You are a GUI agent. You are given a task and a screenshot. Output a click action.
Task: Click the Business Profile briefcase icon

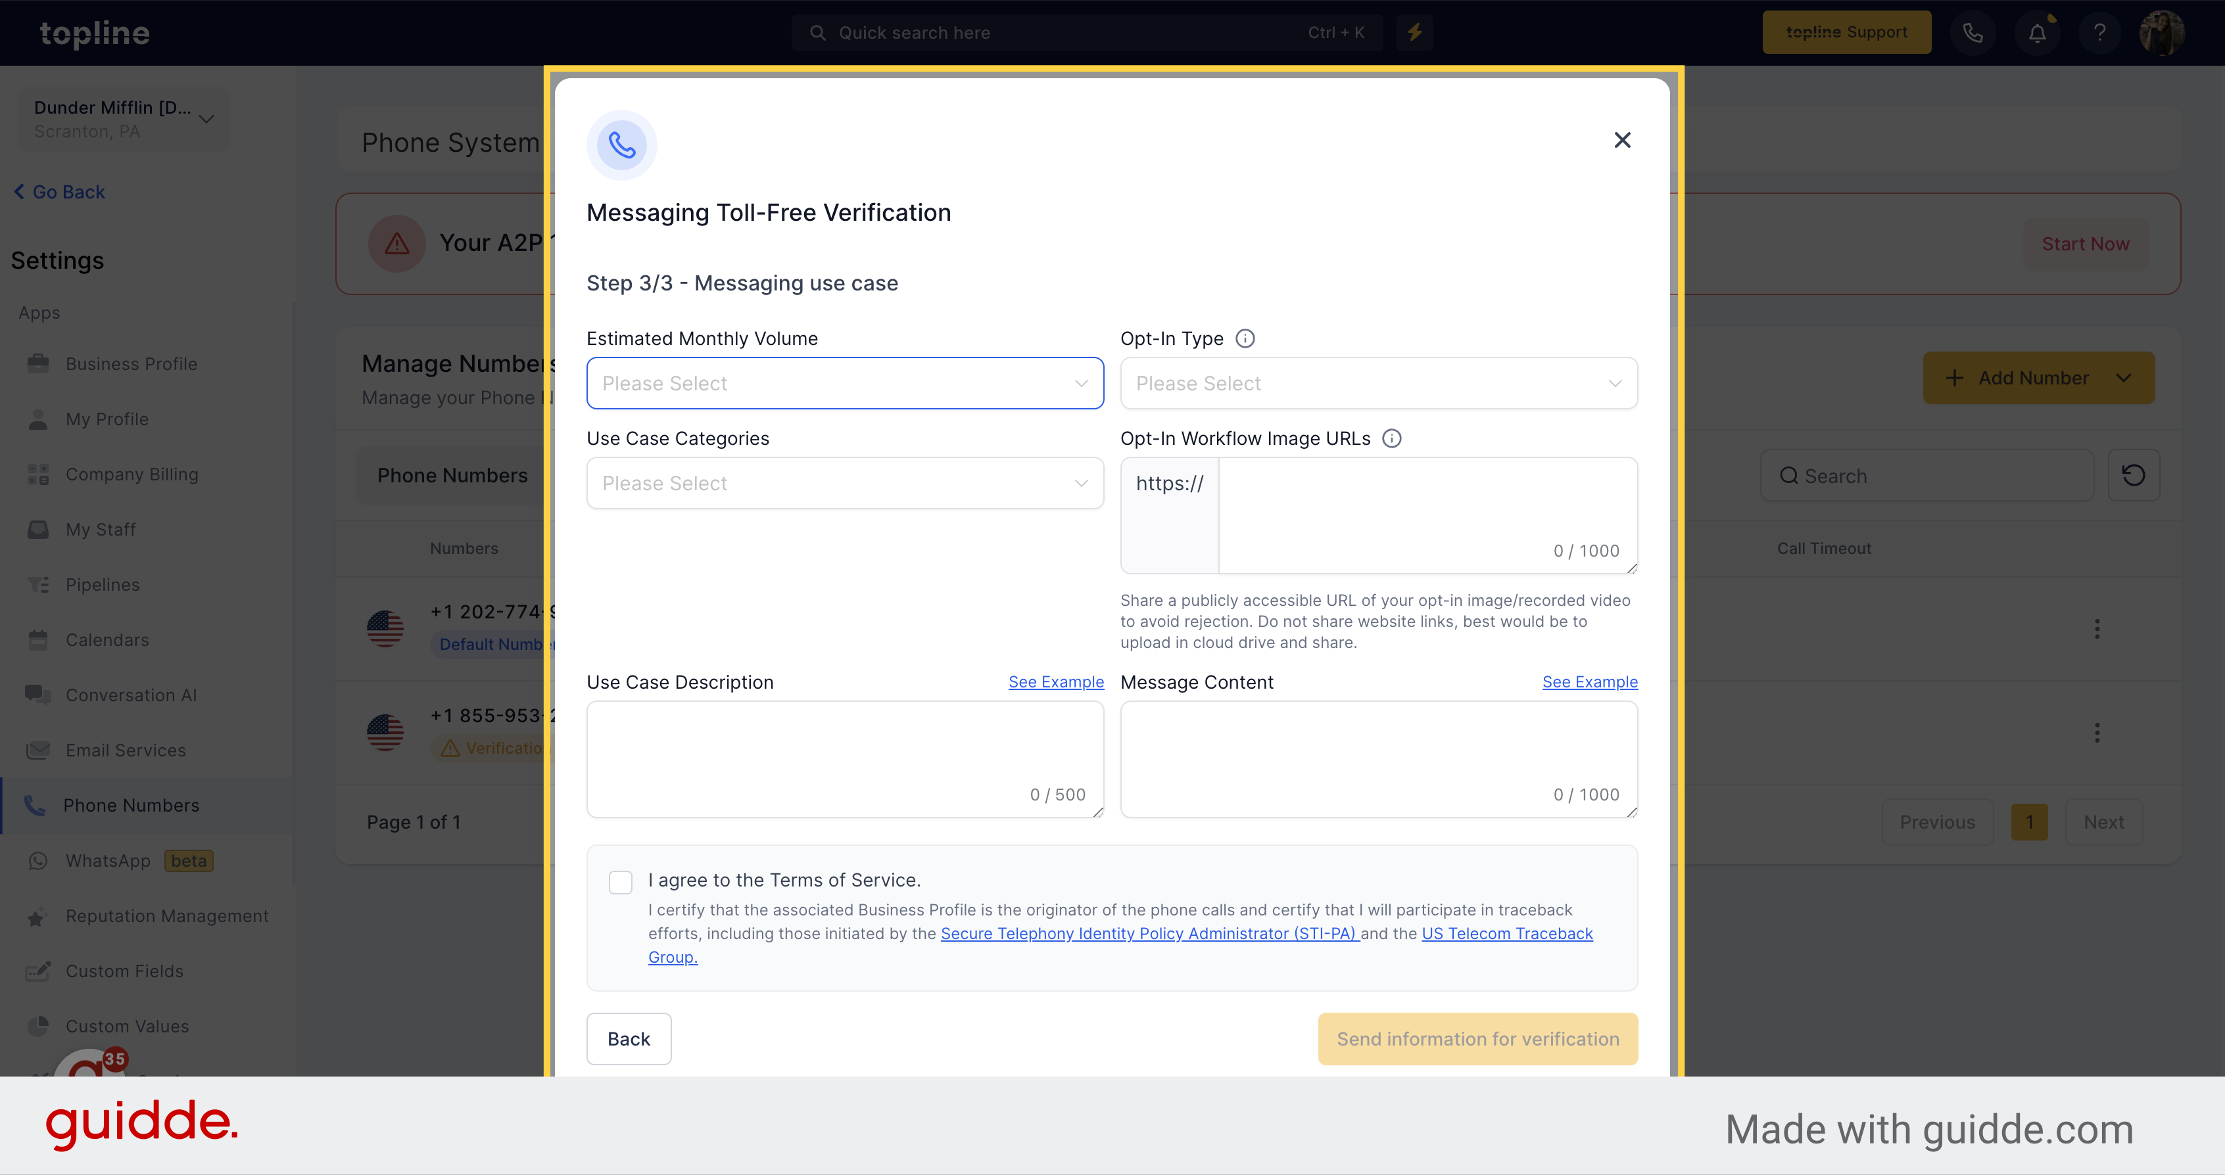point(38,363)
